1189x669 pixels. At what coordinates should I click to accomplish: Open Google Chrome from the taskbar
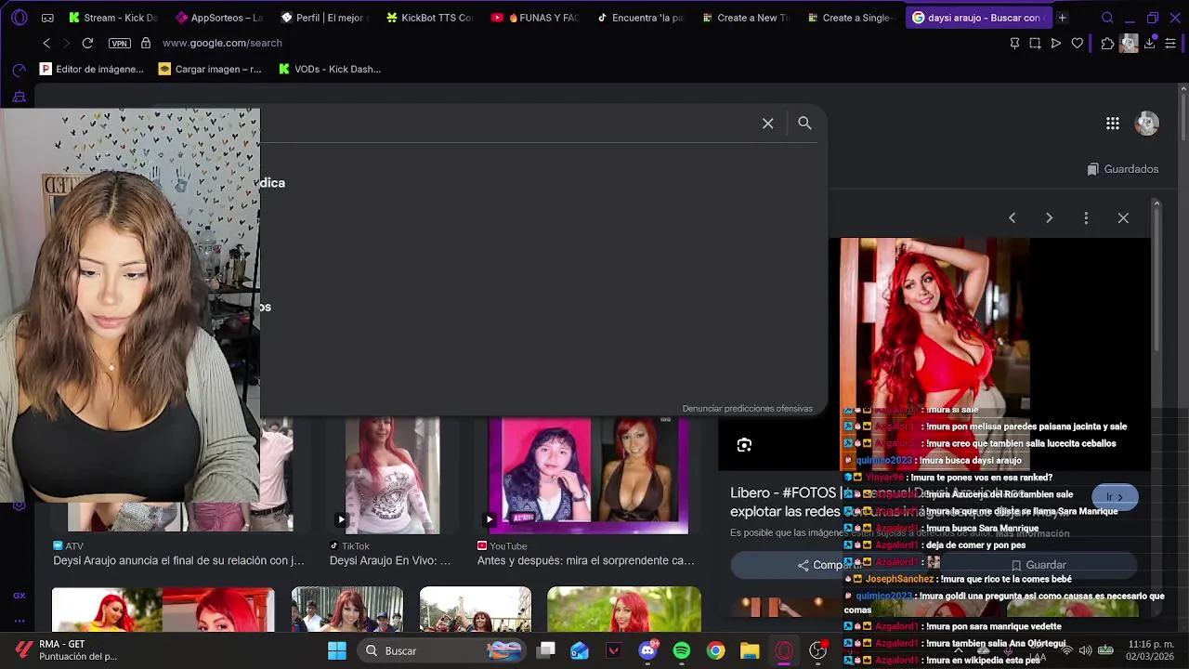[715, 650]
